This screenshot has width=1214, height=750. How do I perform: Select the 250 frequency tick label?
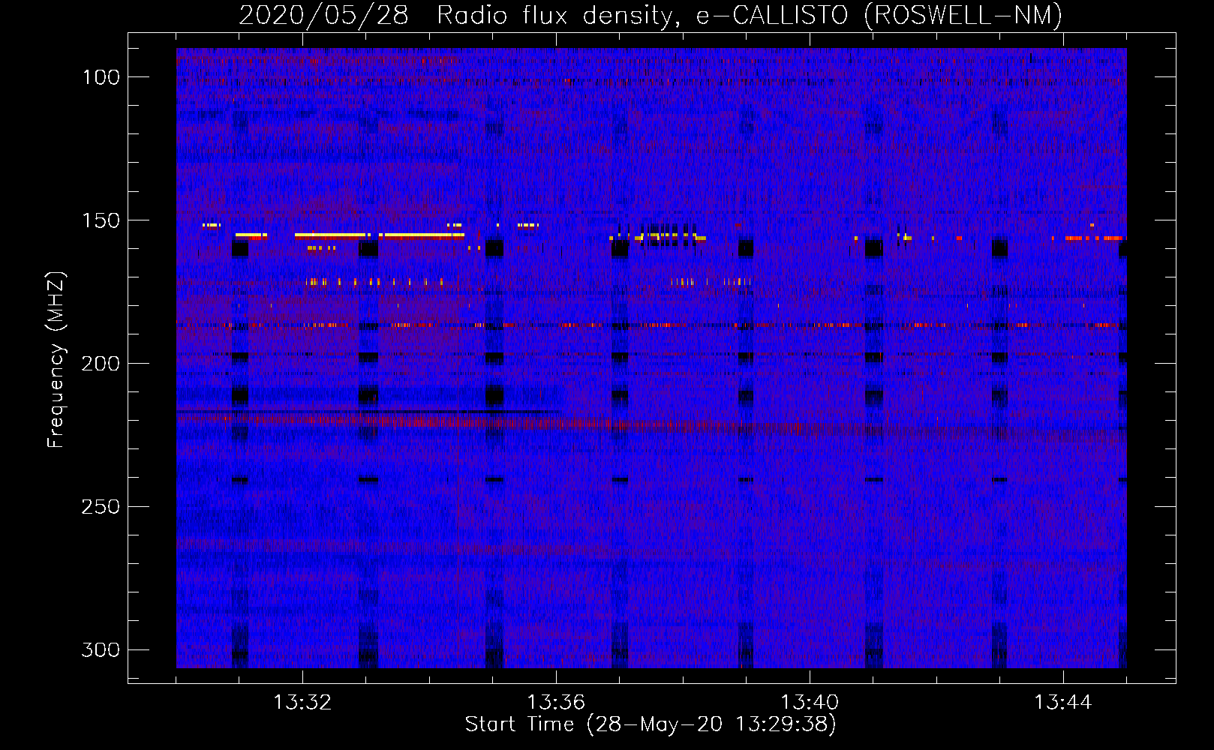[x=101, y=507]
